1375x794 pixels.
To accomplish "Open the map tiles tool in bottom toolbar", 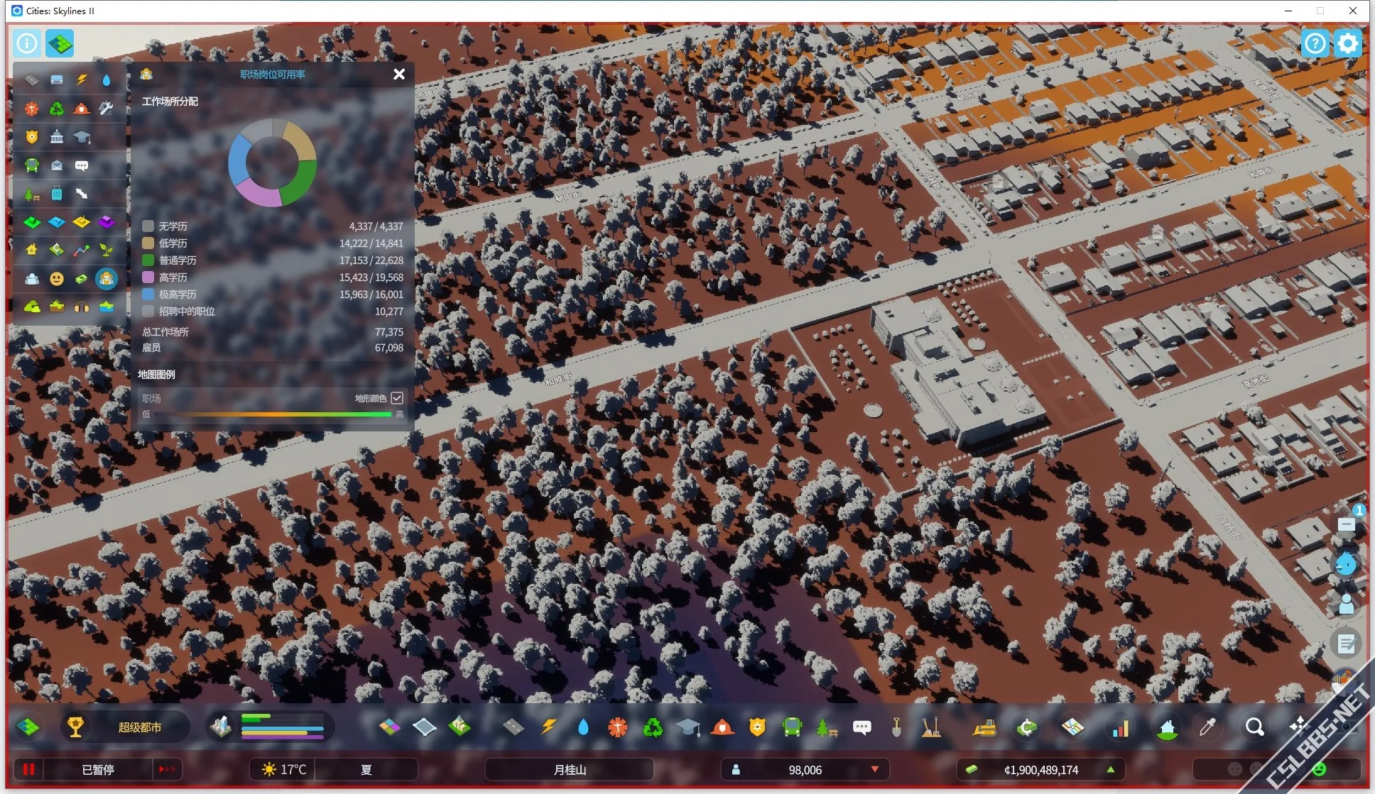I will click(424, 727).
